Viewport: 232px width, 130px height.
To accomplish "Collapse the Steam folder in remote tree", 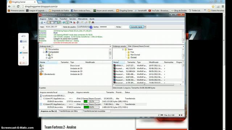I will click(123, 49).
